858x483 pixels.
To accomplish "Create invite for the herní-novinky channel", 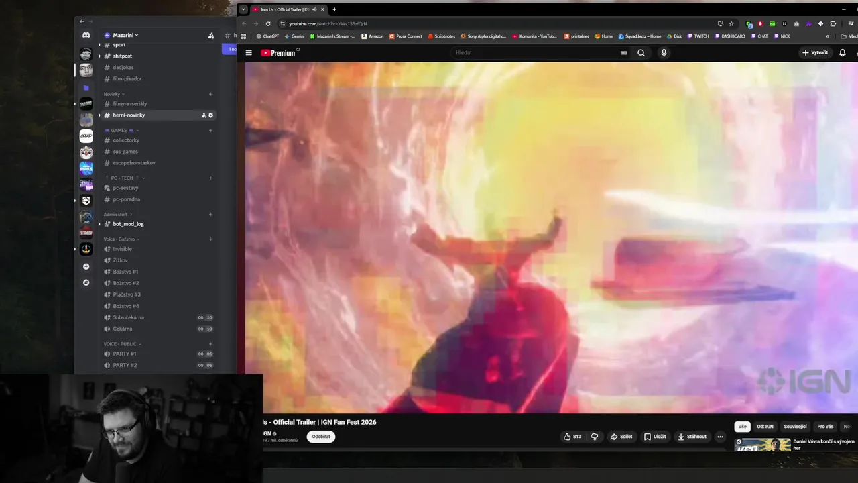I will (x=204, y=115).
